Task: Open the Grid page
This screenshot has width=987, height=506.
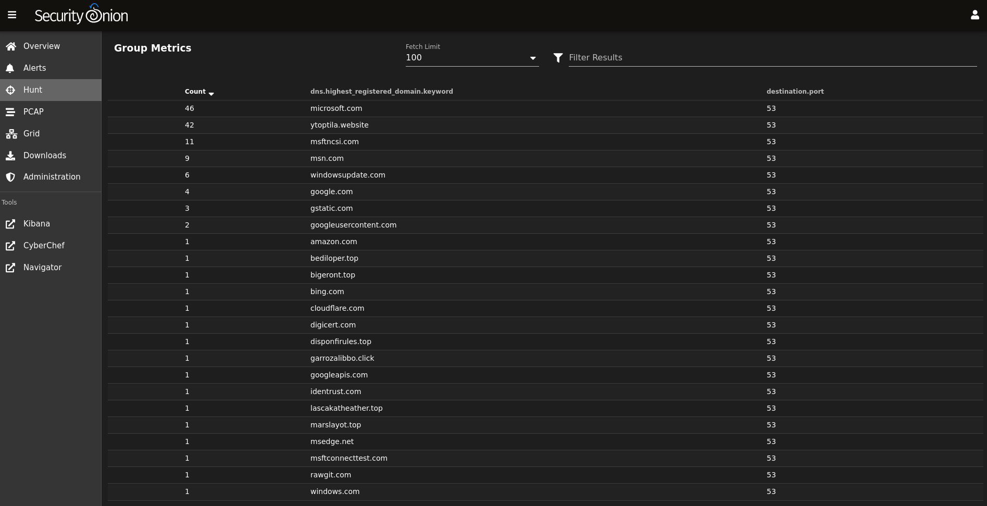Action: click(51, 134)
